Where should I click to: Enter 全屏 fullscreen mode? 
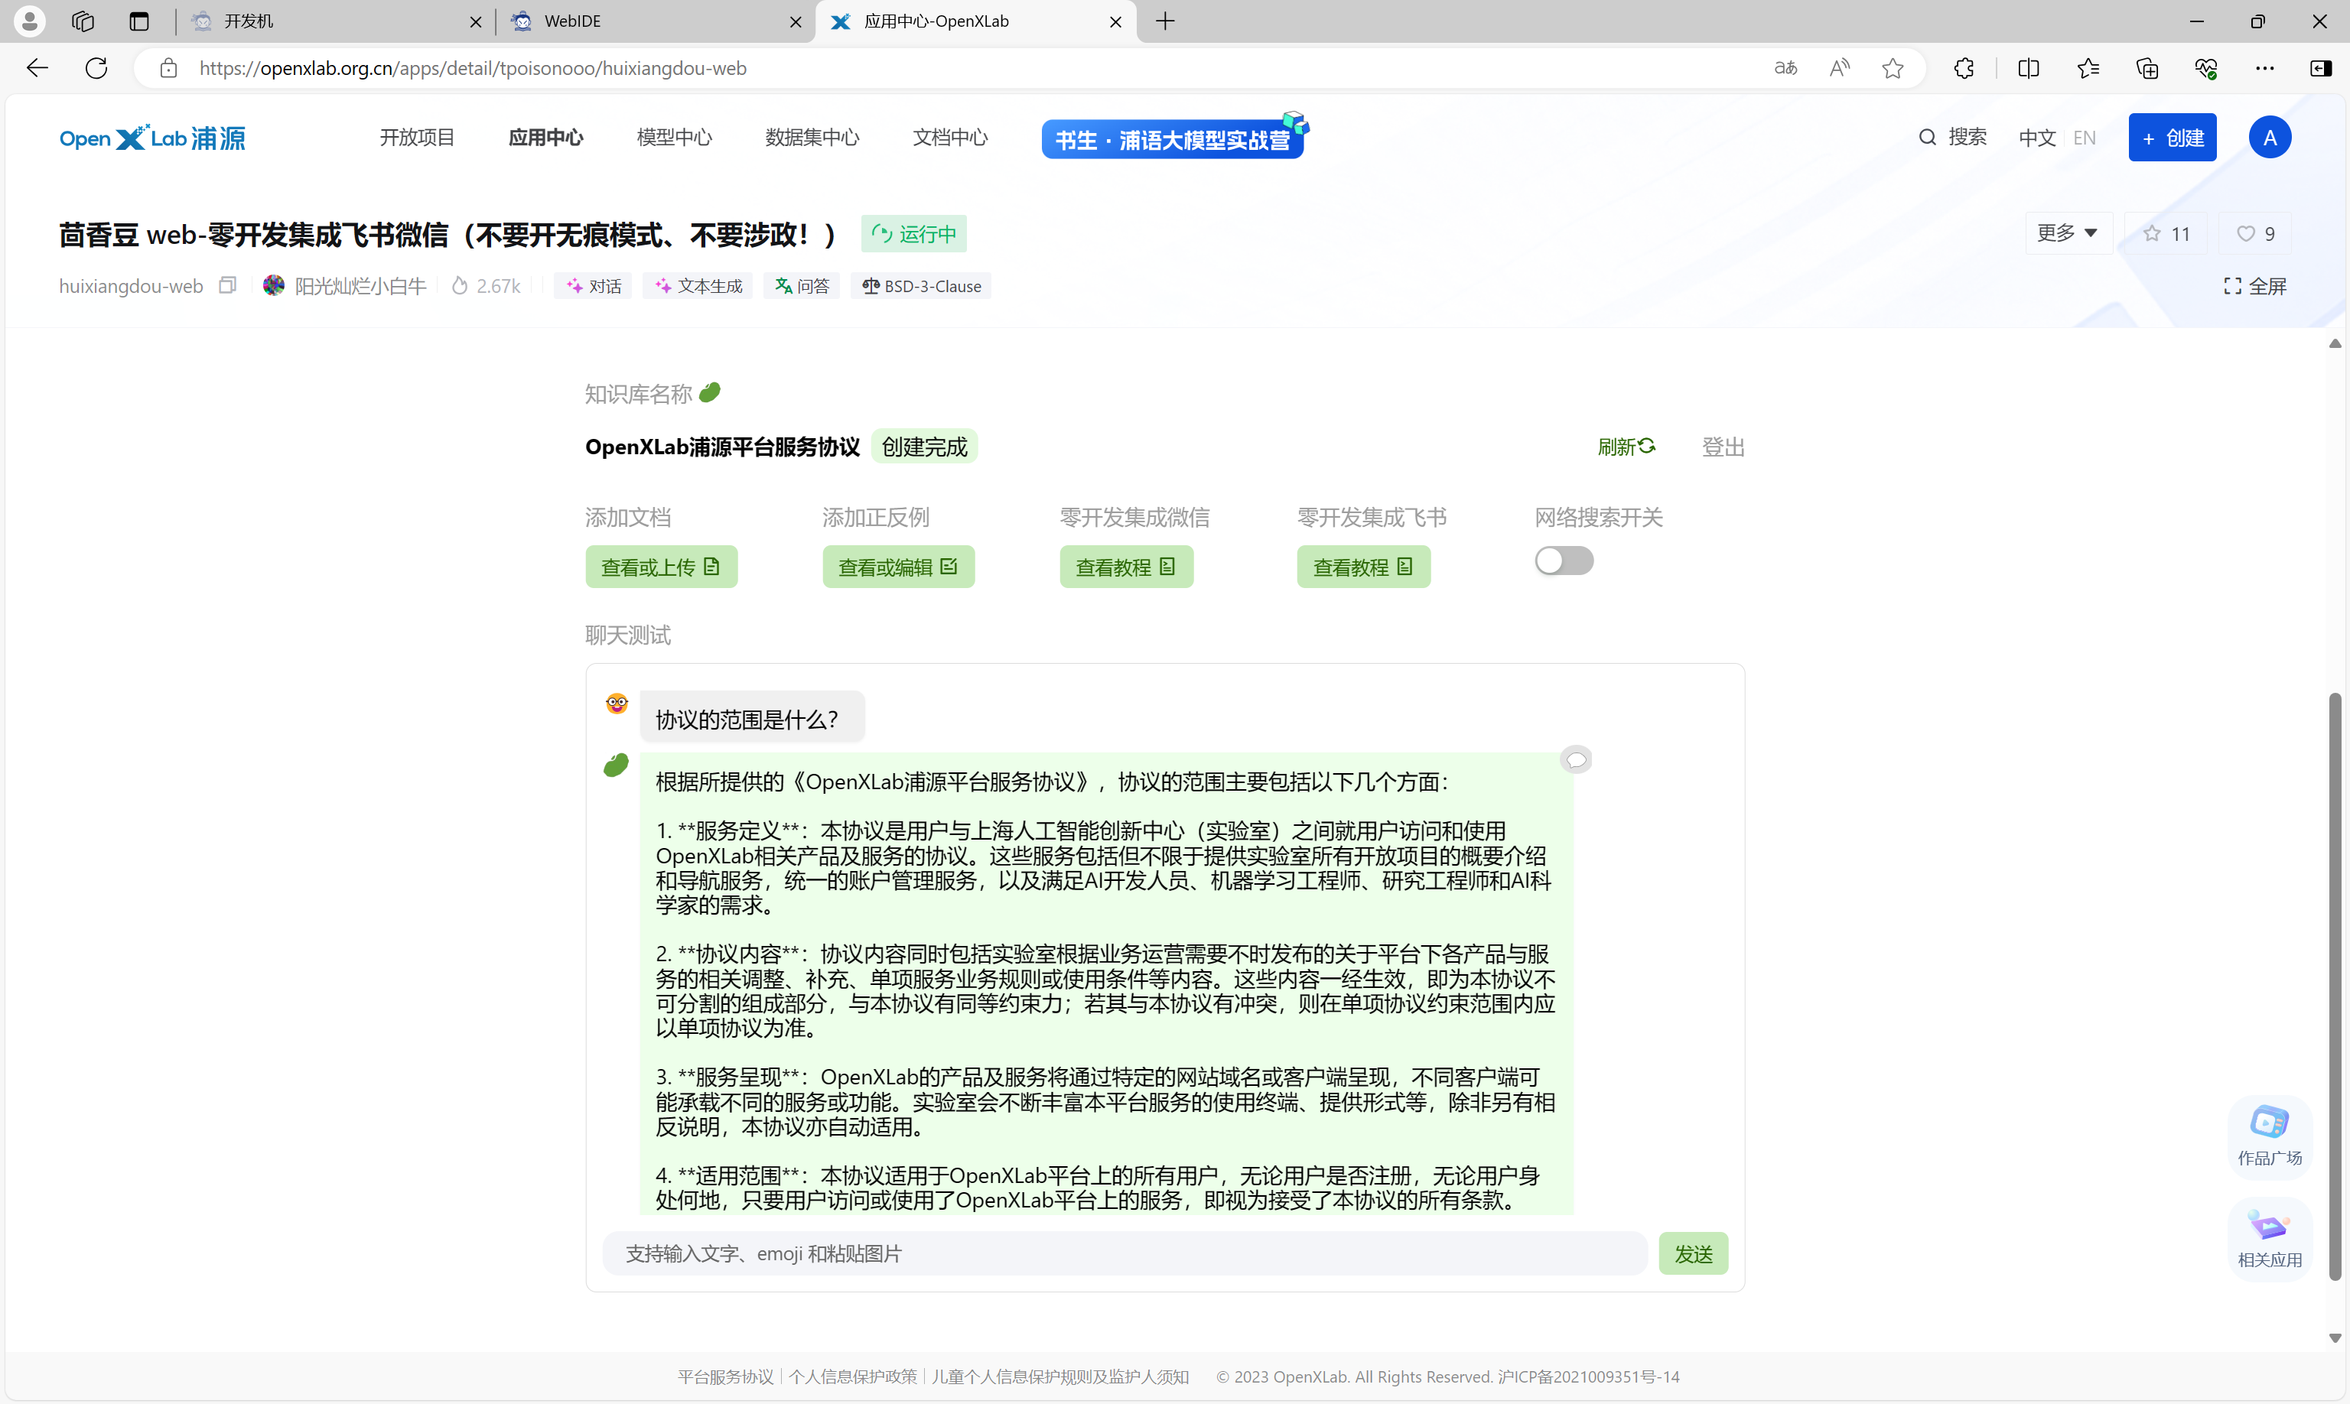[x=2254, y=286]
